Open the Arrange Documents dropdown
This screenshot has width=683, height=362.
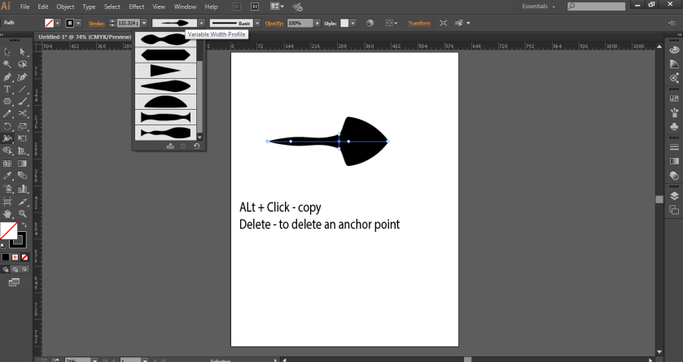277,7
